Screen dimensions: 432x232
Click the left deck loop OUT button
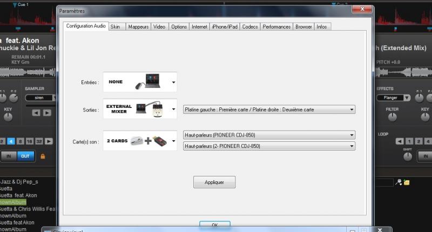[25, 156]
